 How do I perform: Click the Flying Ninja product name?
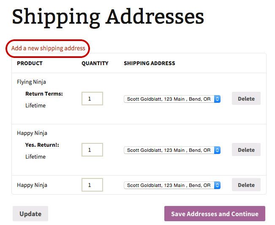coord(32,82)
